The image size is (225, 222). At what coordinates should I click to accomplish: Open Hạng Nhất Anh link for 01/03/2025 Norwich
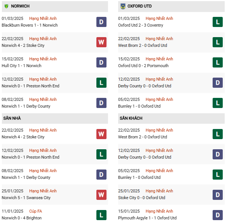coord(43,18)
